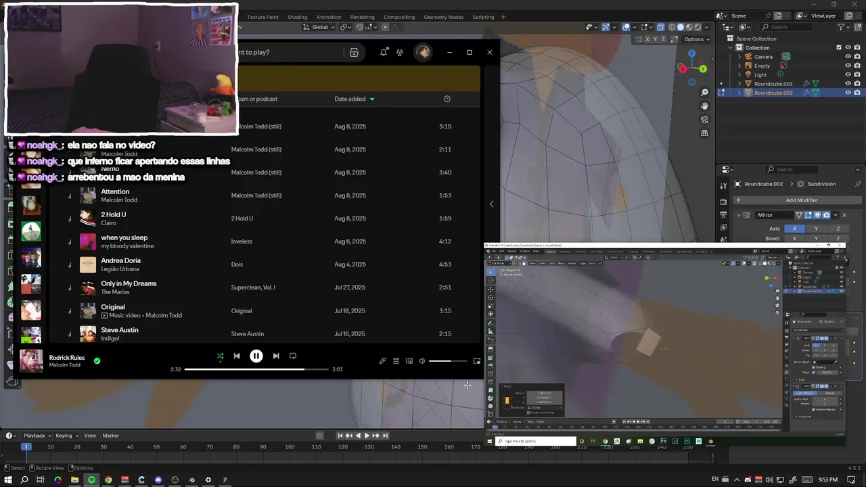This screenshot has height=487, width=866.
Task: Toggle perspective/orthographic grid gizmo
Action: tap(704, 133)
